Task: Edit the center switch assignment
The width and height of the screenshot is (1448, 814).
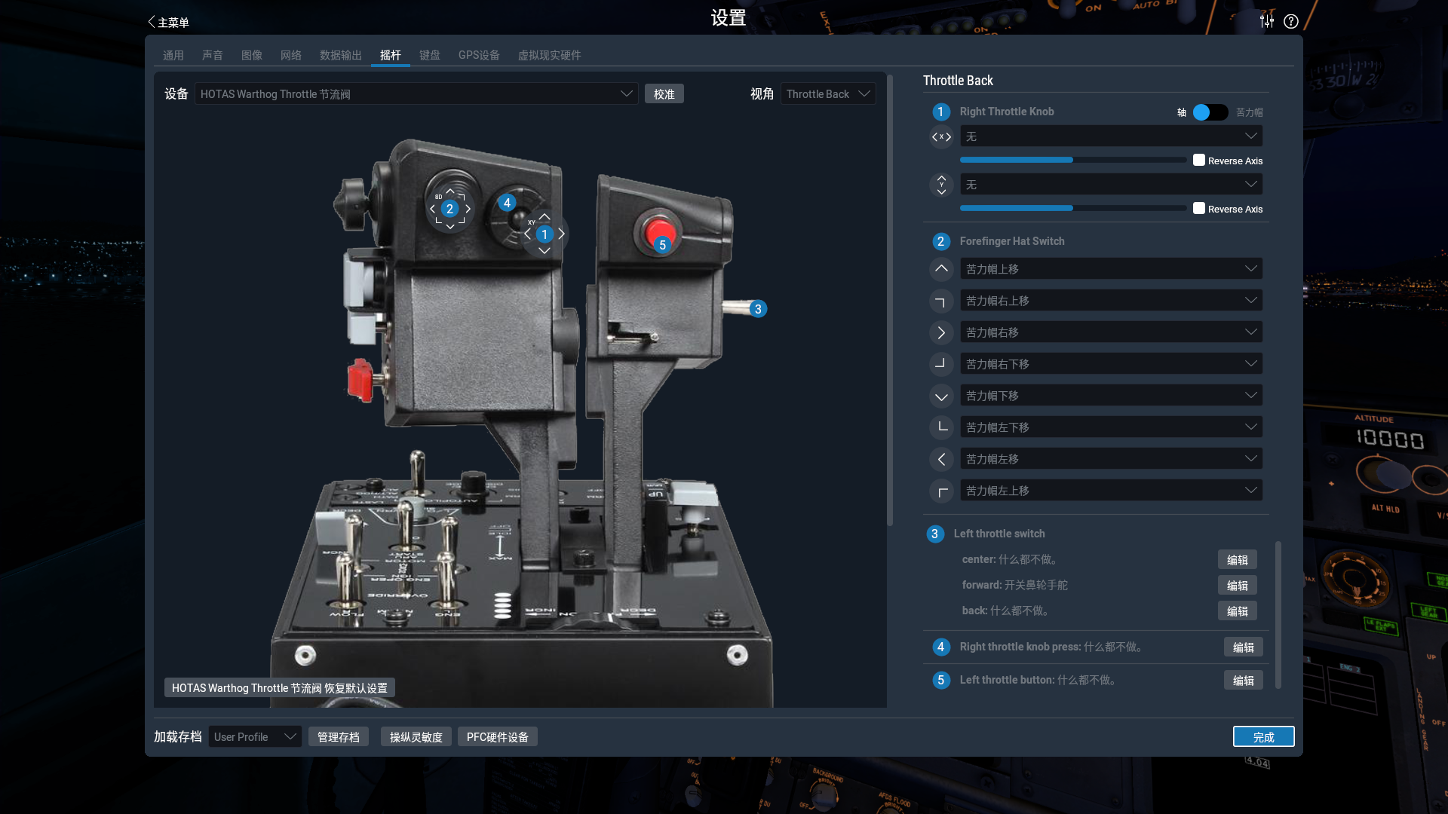Action: 1238,560
